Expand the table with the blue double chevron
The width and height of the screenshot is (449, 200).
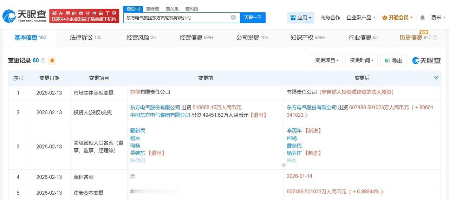click(x=436, y=78)
